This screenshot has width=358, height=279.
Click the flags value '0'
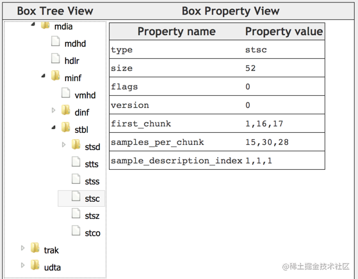[x=248, y=87]
